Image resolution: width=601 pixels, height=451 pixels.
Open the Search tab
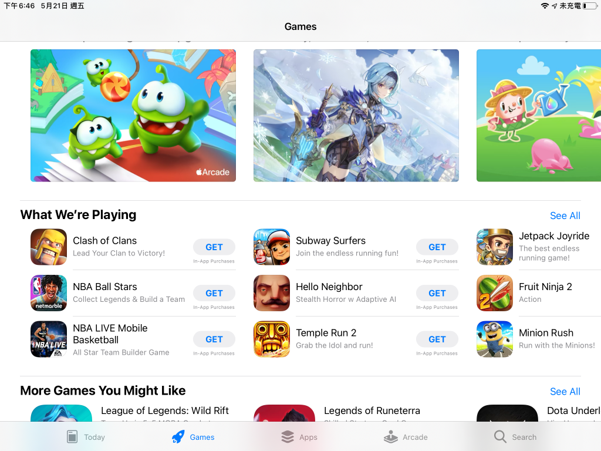click(x=515, y=437)
